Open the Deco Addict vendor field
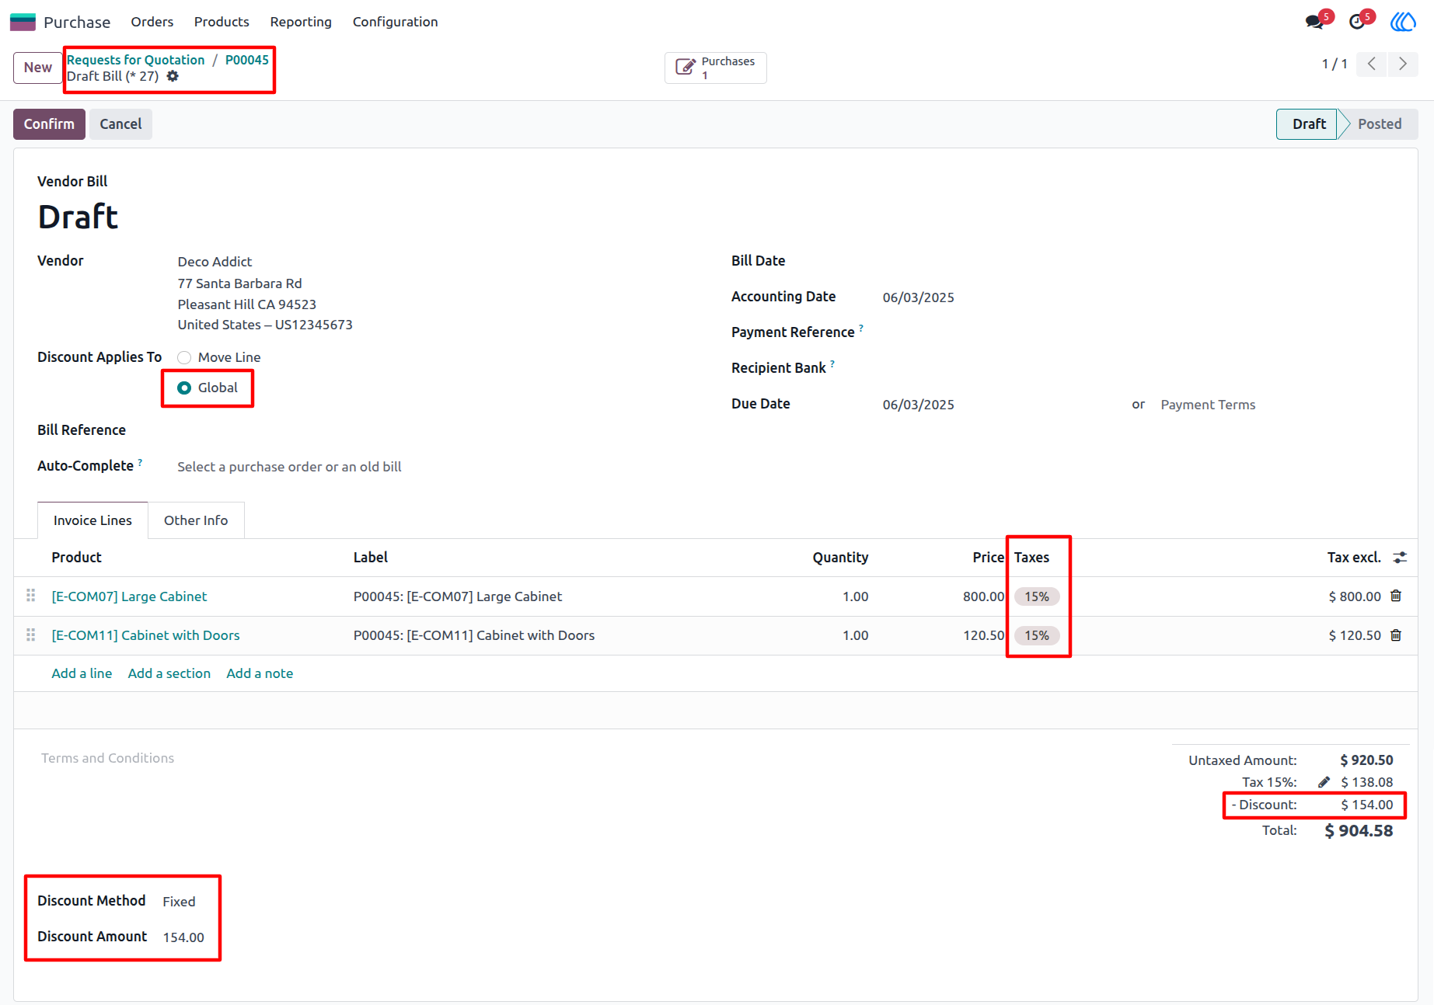1434x1005 pixels. coord(215,262)
